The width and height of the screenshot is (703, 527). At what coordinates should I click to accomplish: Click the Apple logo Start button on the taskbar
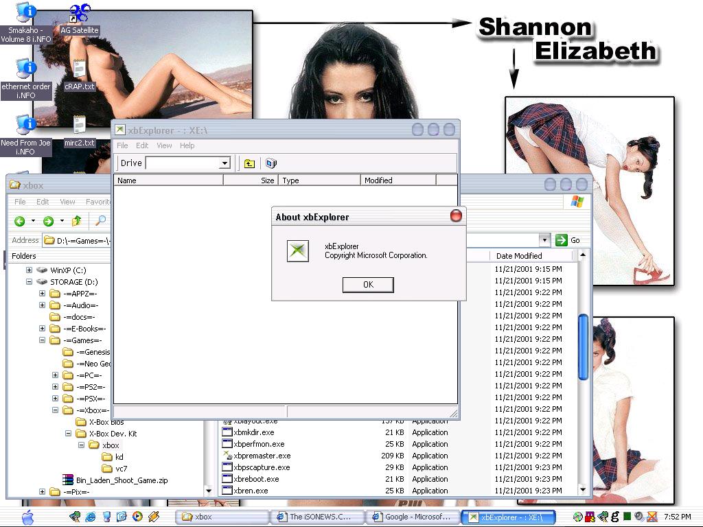27,517
